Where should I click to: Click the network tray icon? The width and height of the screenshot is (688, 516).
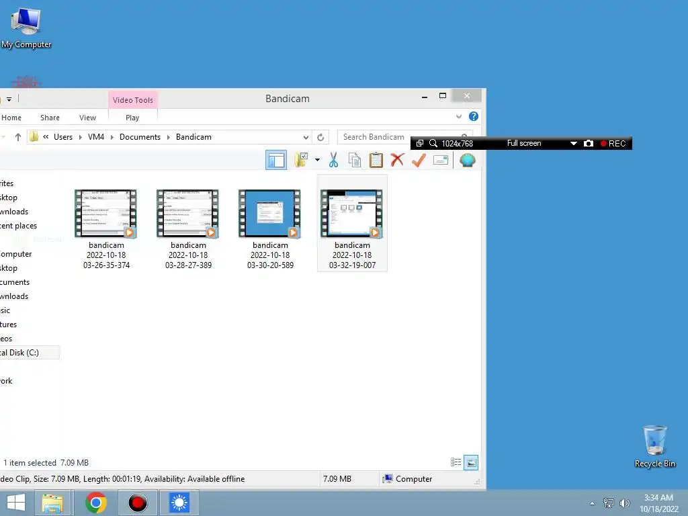coord(609,503)
